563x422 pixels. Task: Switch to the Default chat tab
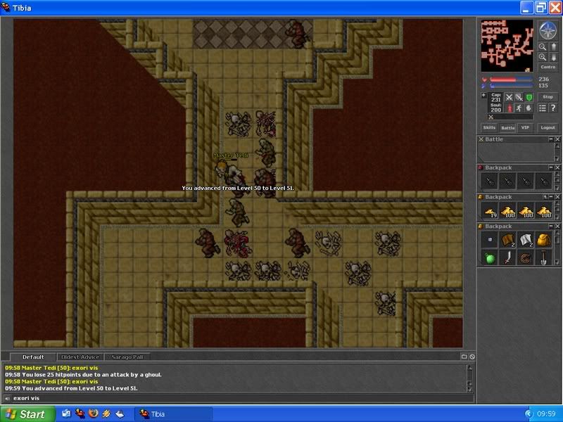coord(33,357)
